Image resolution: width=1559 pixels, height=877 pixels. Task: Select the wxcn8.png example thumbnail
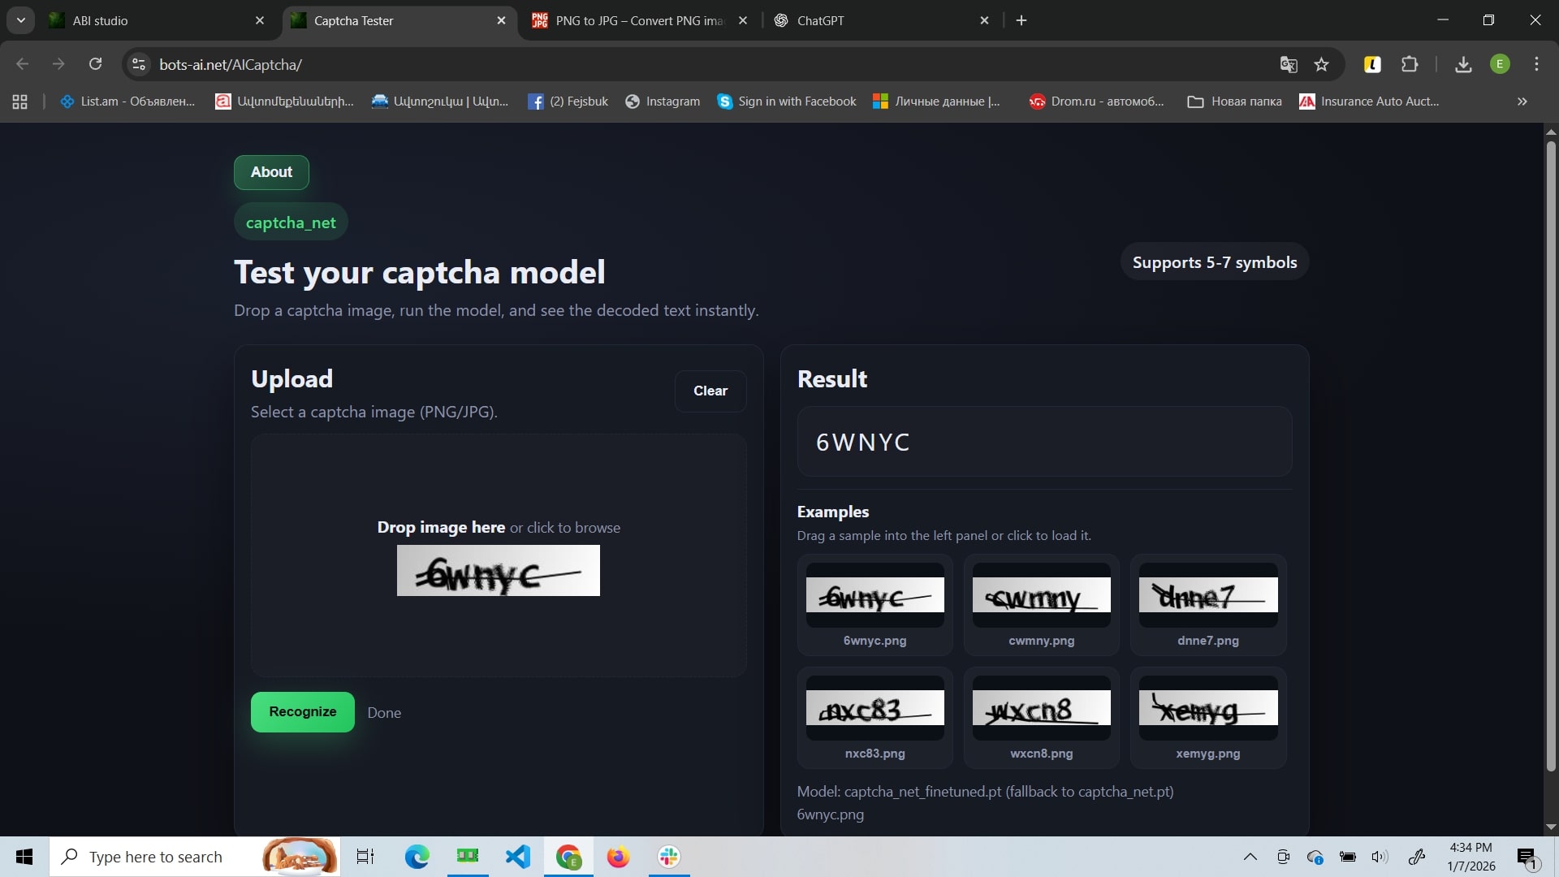[x=1041, y=718]
